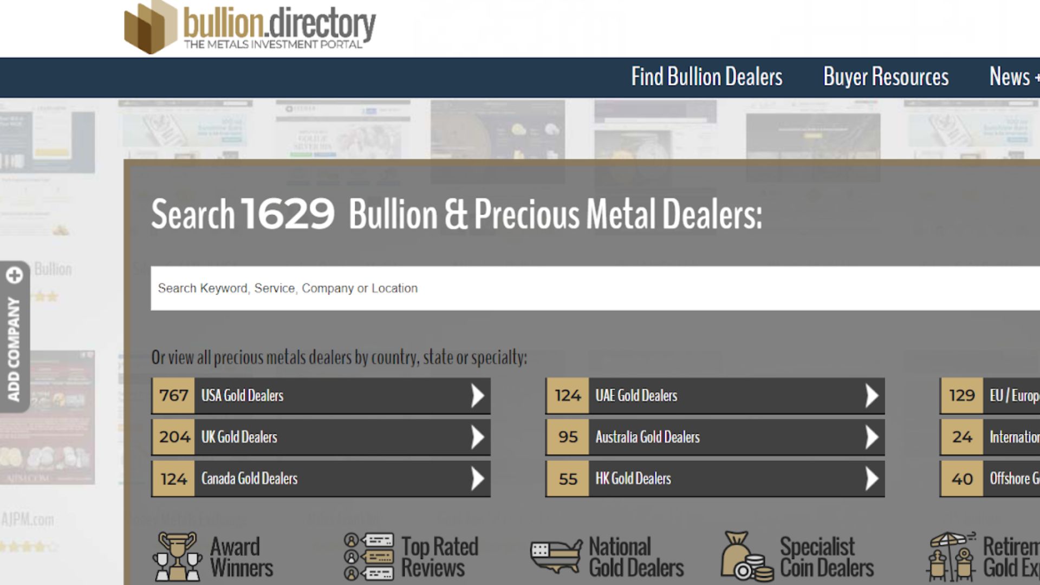Open Australia Gold Dealers listing
This screenshot has width=1040, height=585.
(715, 437)
